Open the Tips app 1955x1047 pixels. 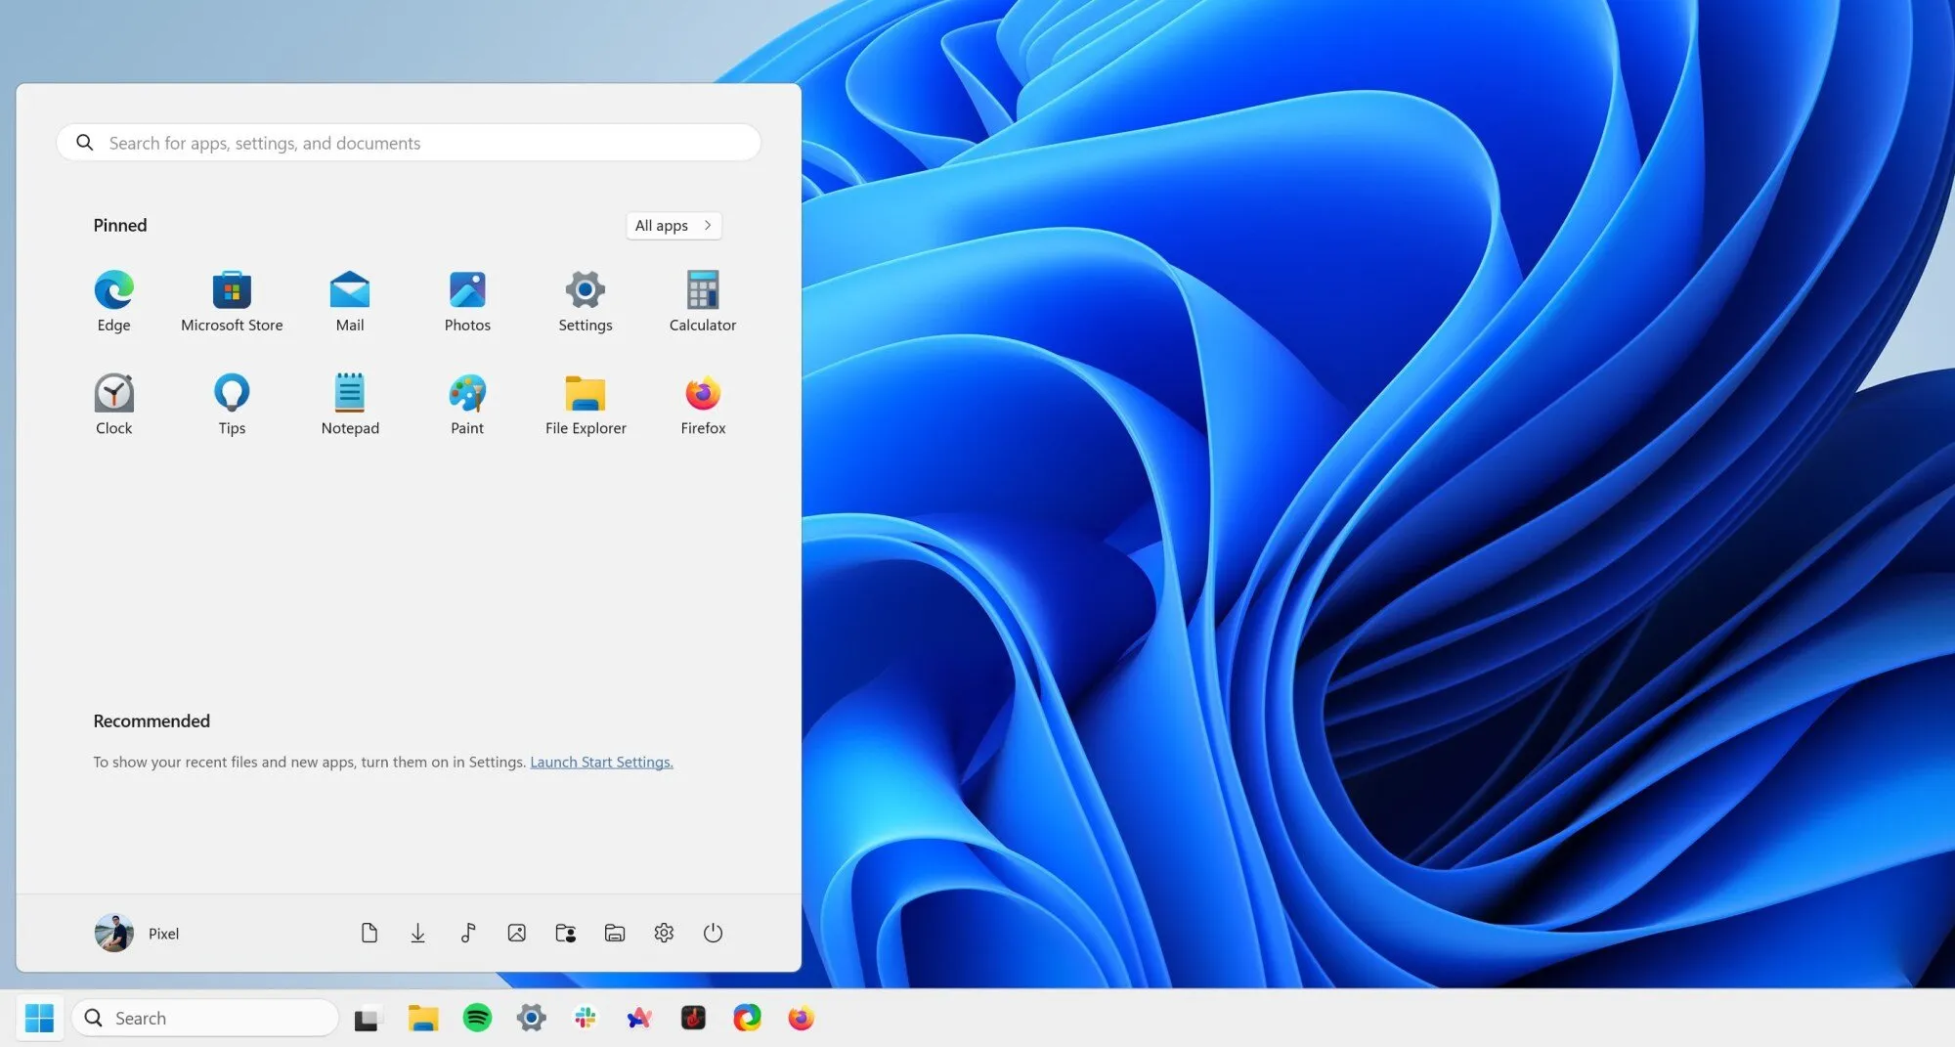232,403
